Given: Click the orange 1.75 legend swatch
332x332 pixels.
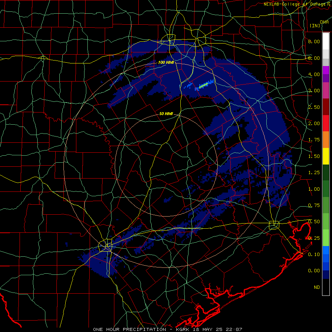Looking at the screenshot, I should pyautogui.click(x=326, y=139).
